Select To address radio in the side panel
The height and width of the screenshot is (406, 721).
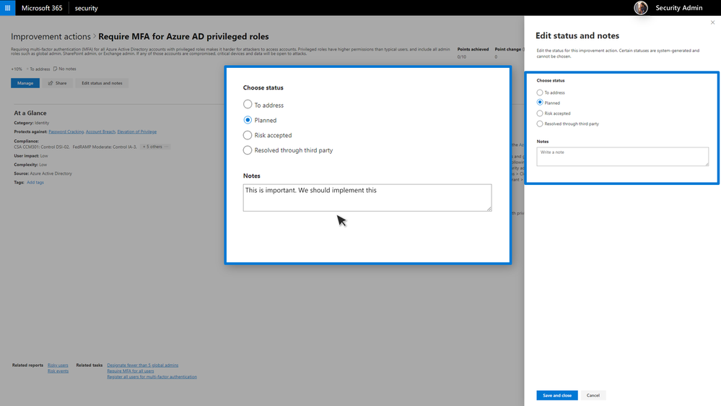pos(540,92)
